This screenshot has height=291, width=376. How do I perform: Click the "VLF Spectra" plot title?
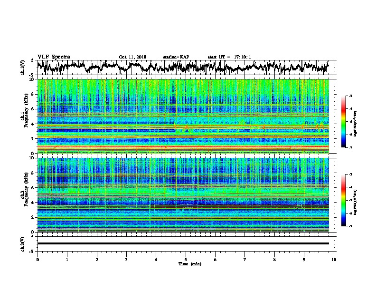54,57
